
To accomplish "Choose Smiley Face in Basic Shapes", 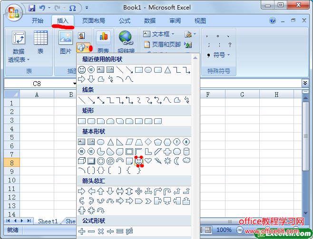I will tap(139, 161).
